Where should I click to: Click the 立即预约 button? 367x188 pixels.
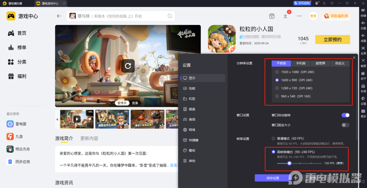point(332,40)
